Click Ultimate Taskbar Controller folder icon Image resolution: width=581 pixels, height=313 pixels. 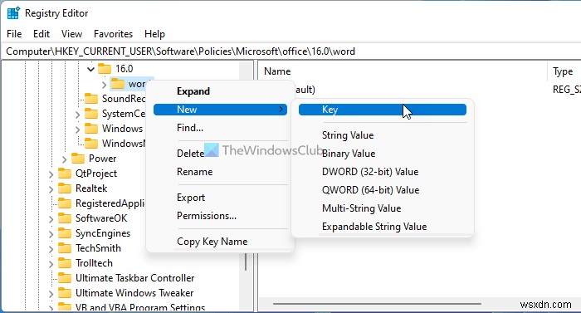65,278
